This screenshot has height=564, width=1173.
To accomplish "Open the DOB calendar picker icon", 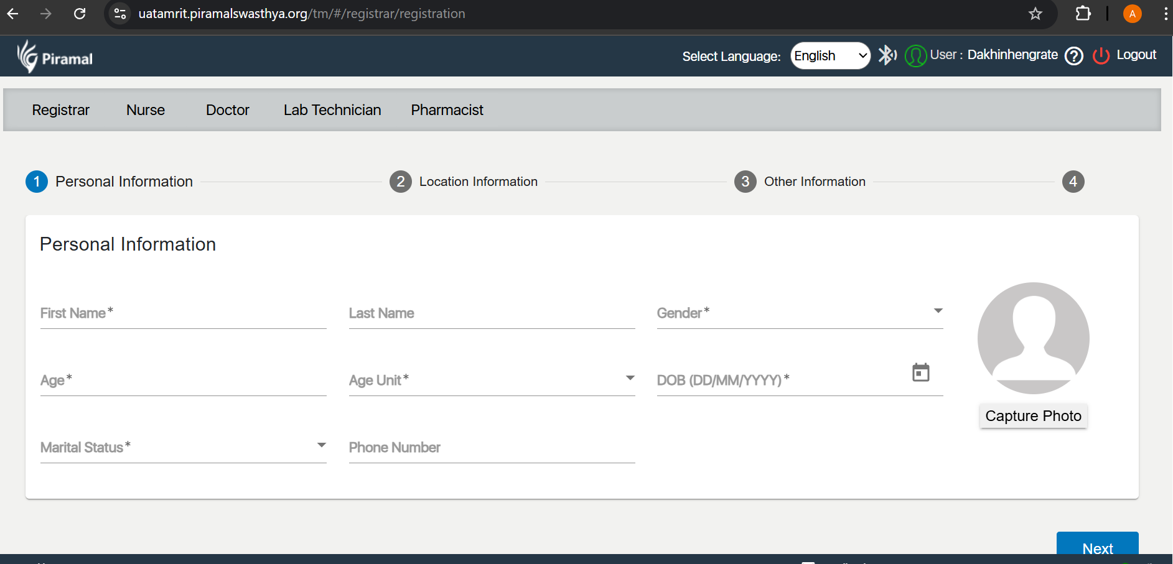I will pos(920,372).
